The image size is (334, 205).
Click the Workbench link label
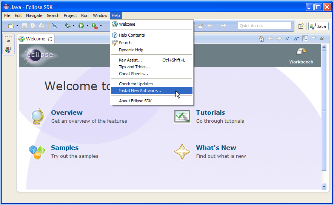point(301,62)
